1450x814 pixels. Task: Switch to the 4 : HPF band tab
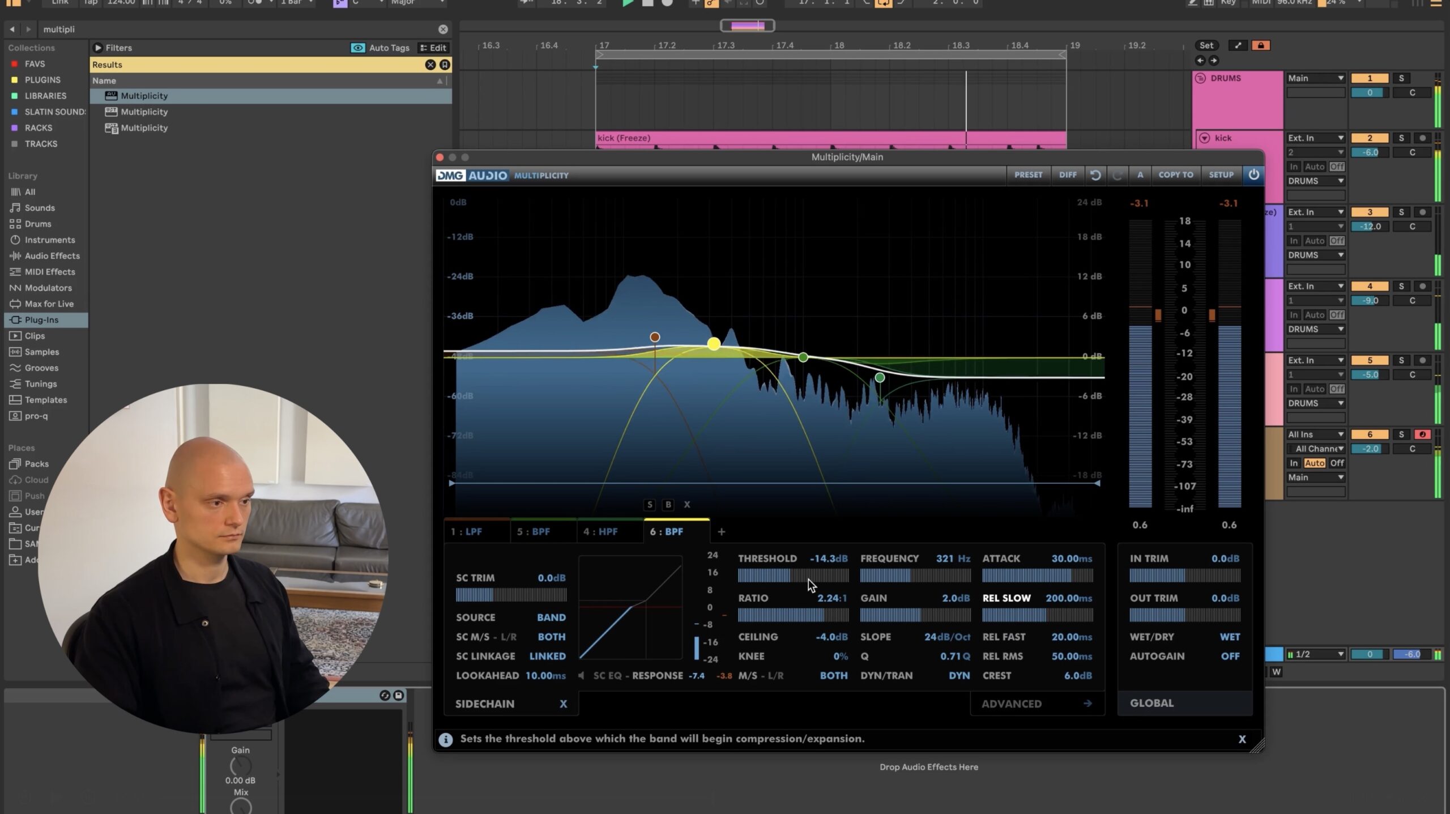(610, 531)
